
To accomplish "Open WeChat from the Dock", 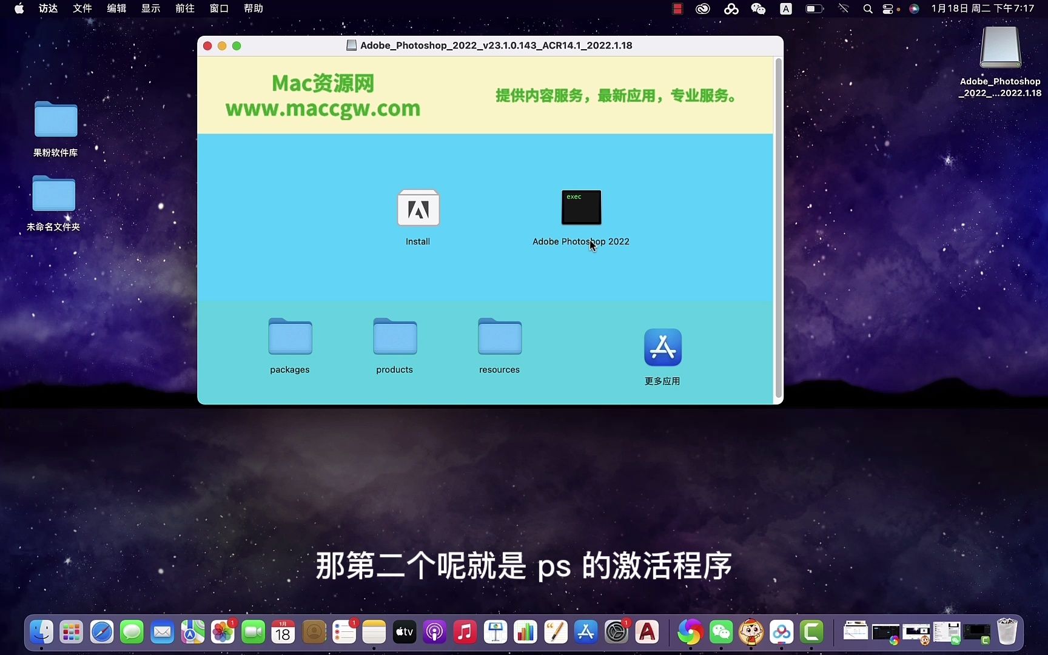I will [721, 633].
